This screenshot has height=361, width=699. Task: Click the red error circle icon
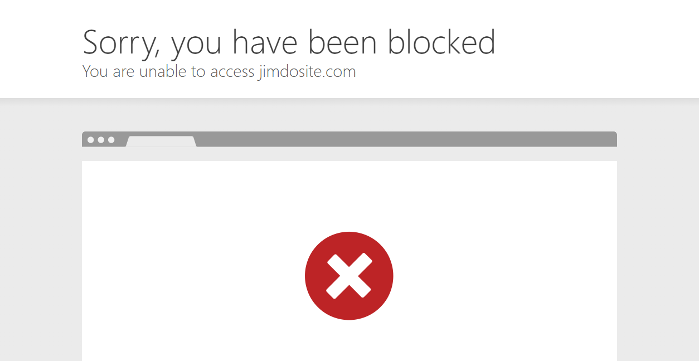[x=349, y=276]
